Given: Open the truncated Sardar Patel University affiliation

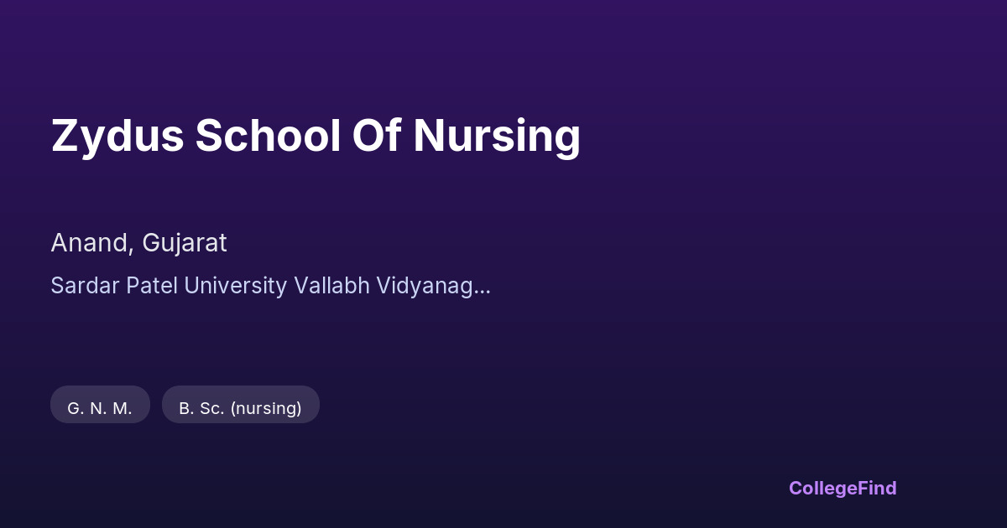Looking at the screenshot, I should point(270,286).
